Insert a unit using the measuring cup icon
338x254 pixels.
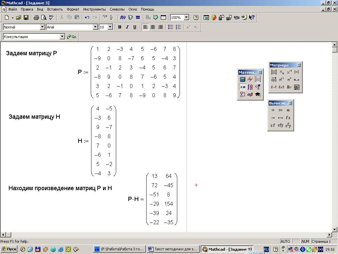tap(130, 18)
